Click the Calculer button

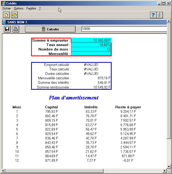click(50, 29)
